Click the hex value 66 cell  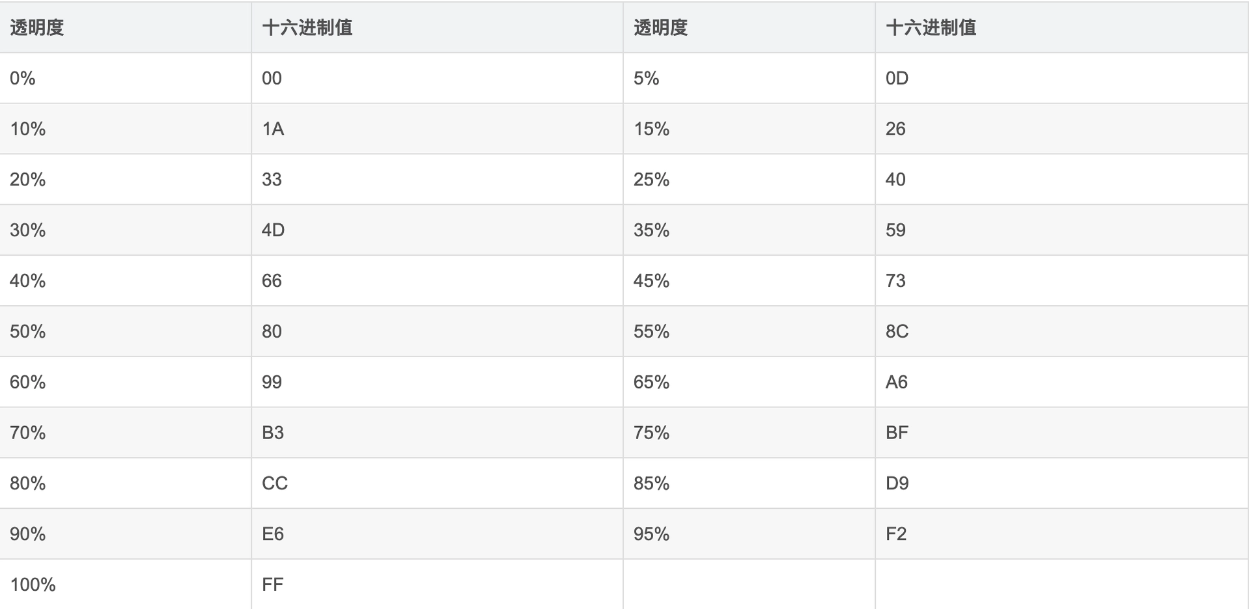click(x=272, y=281)
